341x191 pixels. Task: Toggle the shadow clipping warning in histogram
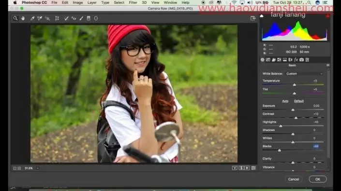[x=262, y=16]
